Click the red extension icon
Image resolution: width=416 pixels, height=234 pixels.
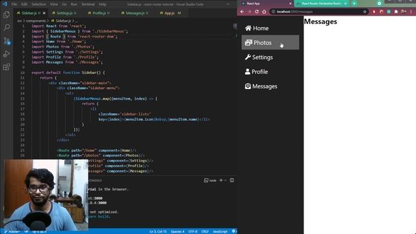374,12
